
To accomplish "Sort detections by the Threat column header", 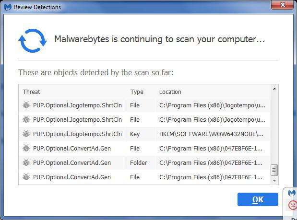I will (32, 92).
